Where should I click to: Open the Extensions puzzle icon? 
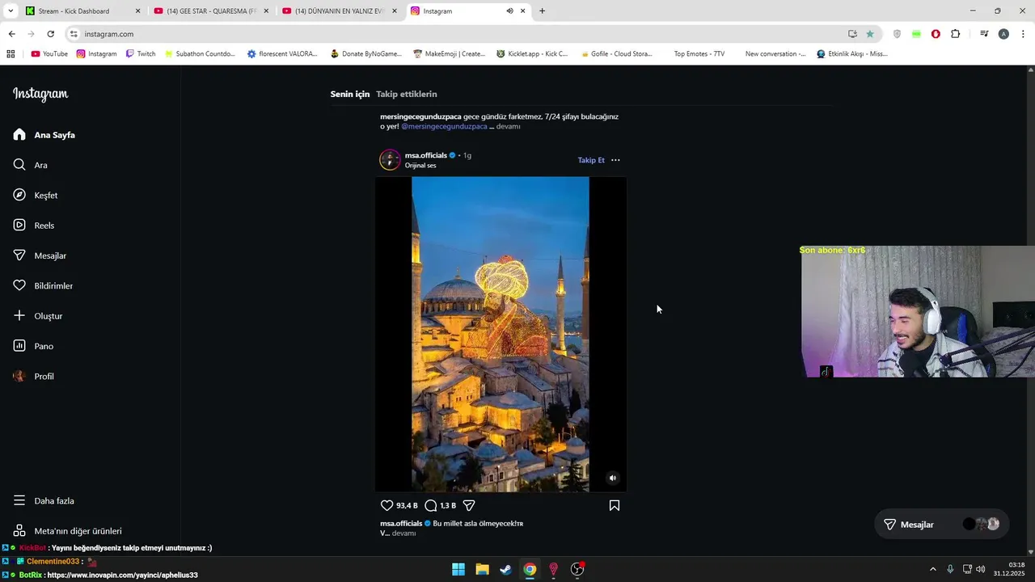tap(956, 34)
